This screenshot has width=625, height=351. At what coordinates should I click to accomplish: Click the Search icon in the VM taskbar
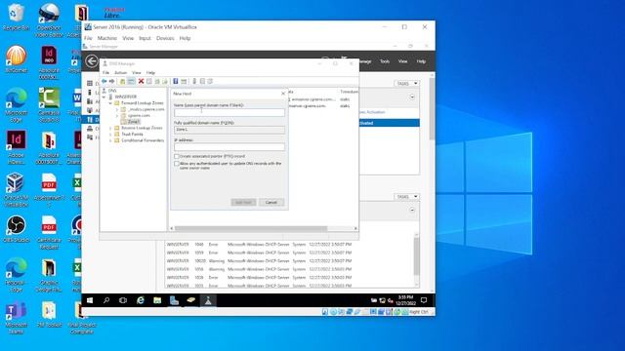click(106, 300)
